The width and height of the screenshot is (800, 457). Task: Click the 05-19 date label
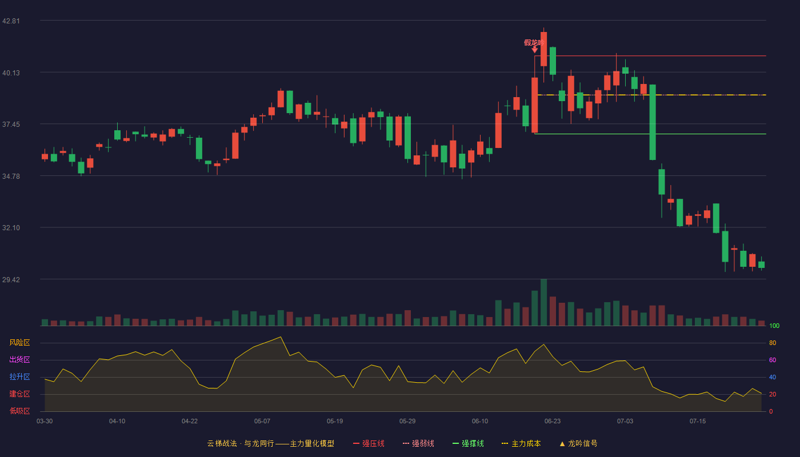point(335,421)
